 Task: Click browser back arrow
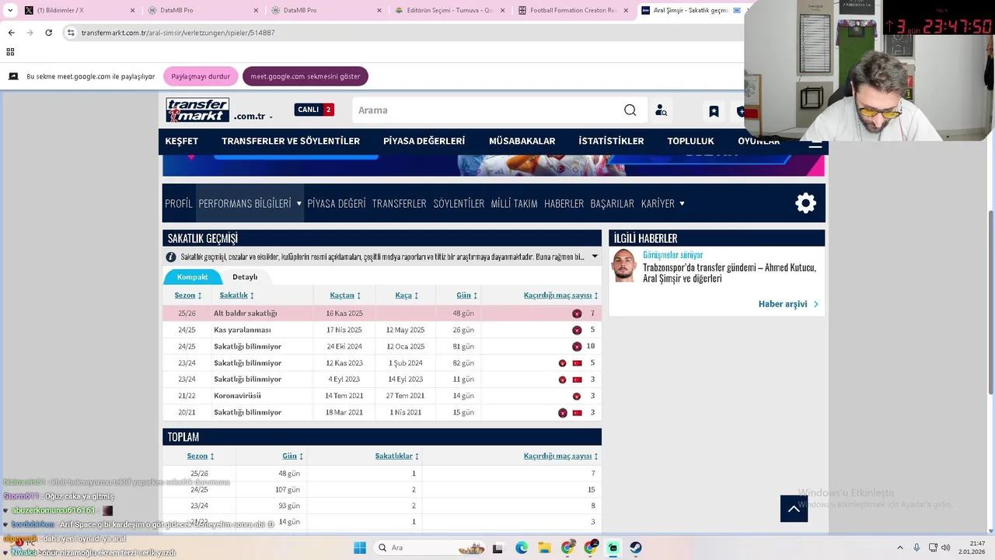(x=11, y=33)
